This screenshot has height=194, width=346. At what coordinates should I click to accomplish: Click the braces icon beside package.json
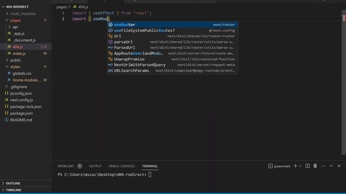tap(6, 113)
